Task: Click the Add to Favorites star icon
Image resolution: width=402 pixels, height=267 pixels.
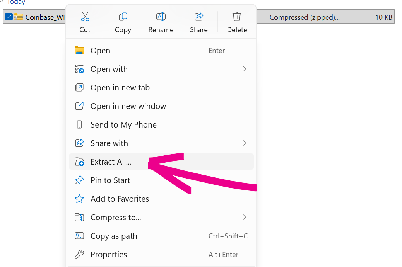Action: point(79,199)
